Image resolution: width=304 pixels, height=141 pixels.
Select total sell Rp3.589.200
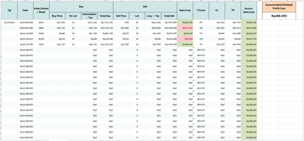coord(169,28)
